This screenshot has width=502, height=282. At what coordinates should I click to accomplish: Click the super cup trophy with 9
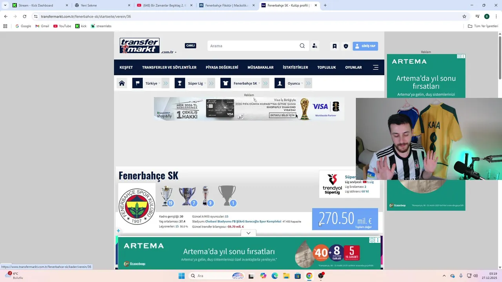[207, 196]
